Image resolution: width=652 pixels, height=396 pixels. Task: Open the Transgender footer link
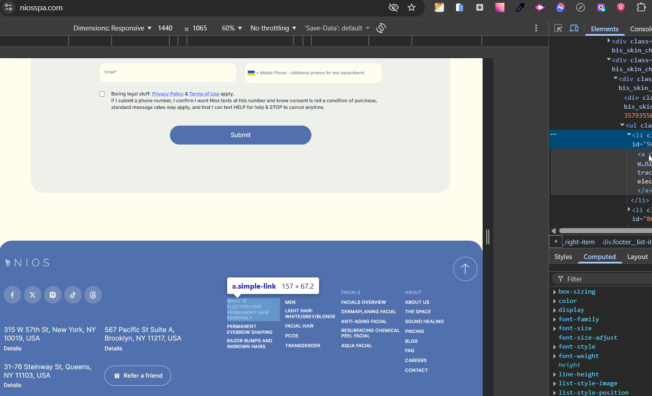[303, 346]
